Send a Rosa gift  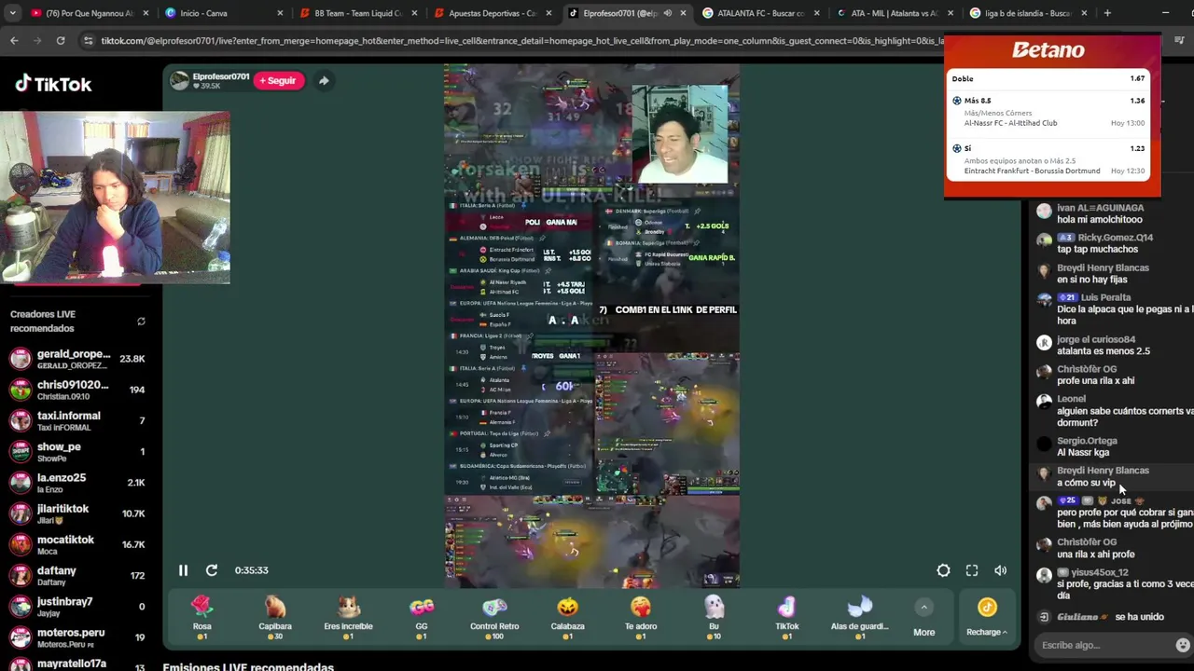(x=202, y=618)
